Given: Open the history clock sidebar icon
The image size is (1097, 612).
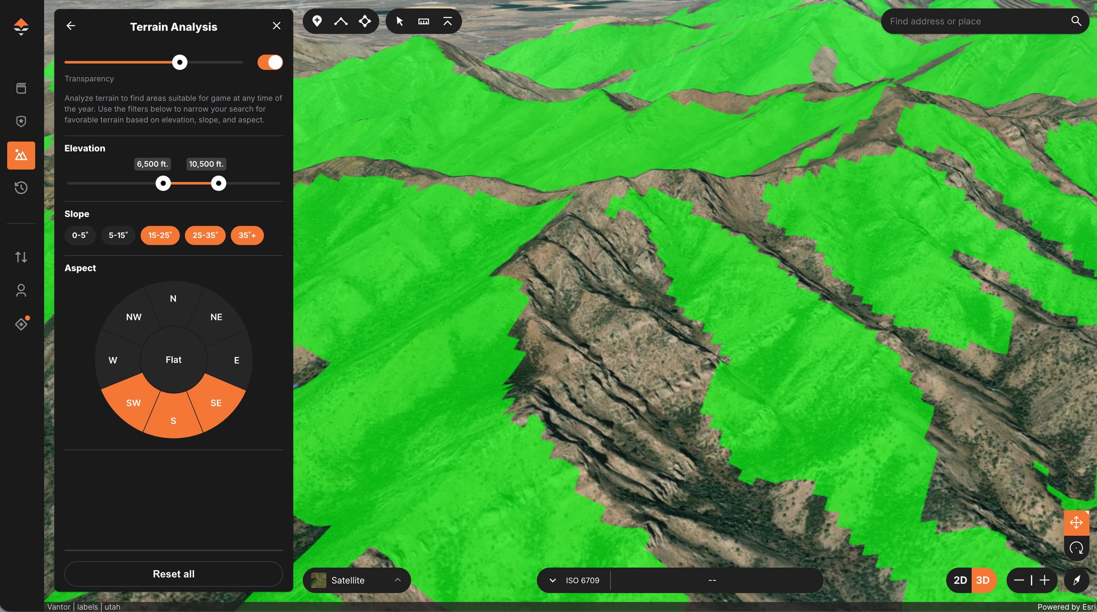Looking at the screenshot, I should [x=21, y=188].
